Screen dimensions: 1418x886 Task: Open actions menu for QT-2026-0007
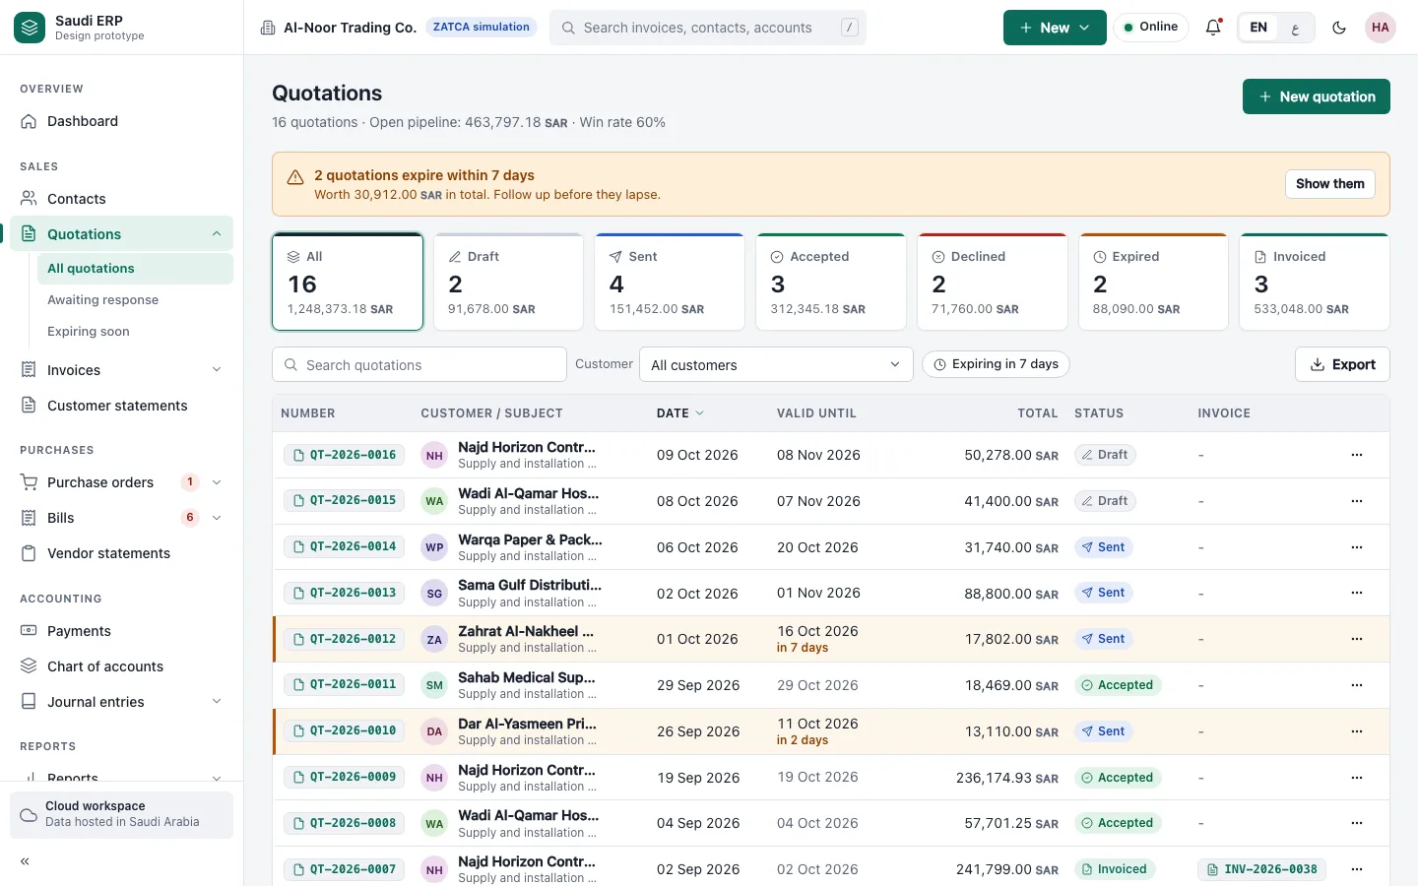click(x=1357, y=869)
